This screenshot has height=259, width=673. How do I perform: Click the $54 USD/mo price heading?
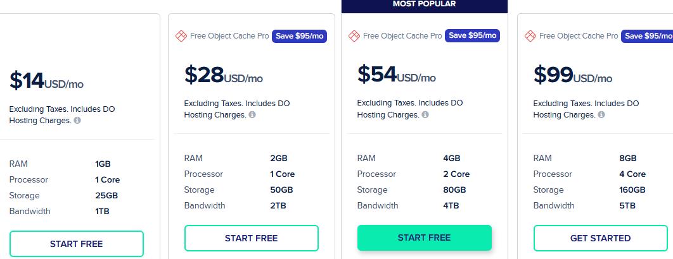(397, 75)
